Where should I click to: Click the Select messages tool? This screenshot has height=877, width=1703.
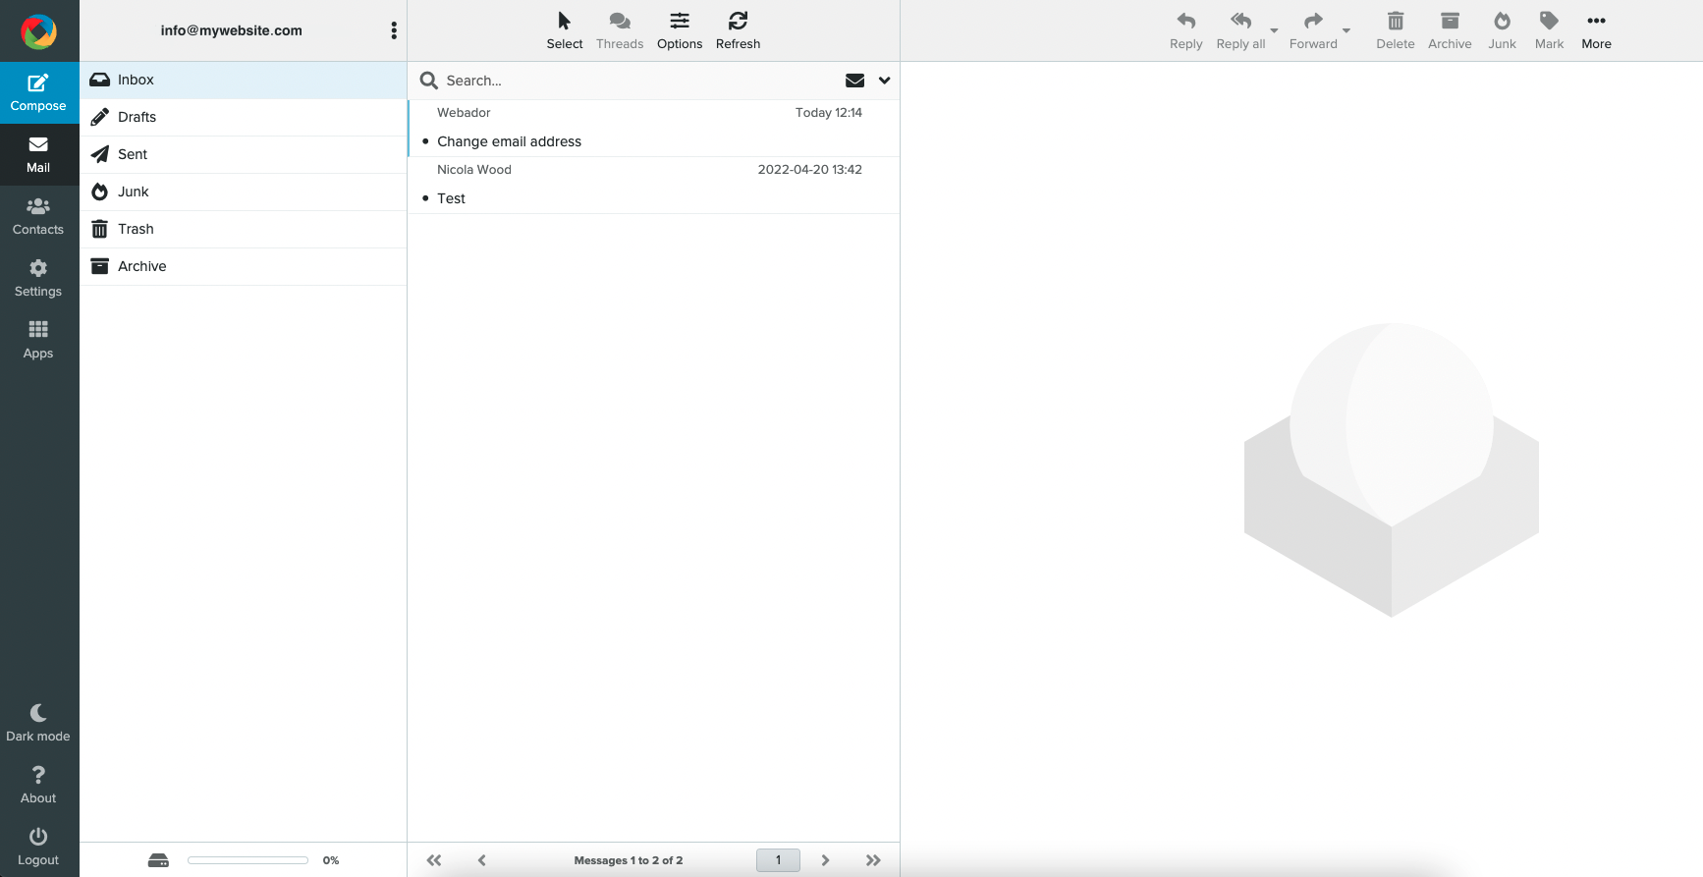coord(564,30)
